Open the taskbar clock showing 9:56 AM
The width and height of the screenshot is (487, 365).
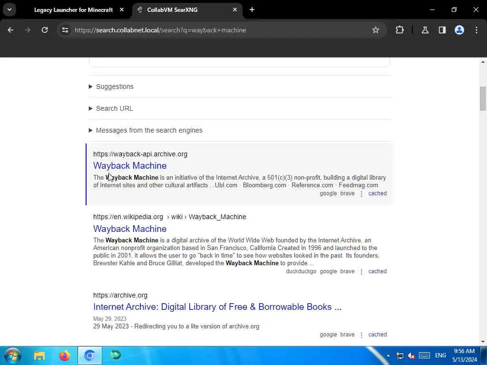pos(464,355)
